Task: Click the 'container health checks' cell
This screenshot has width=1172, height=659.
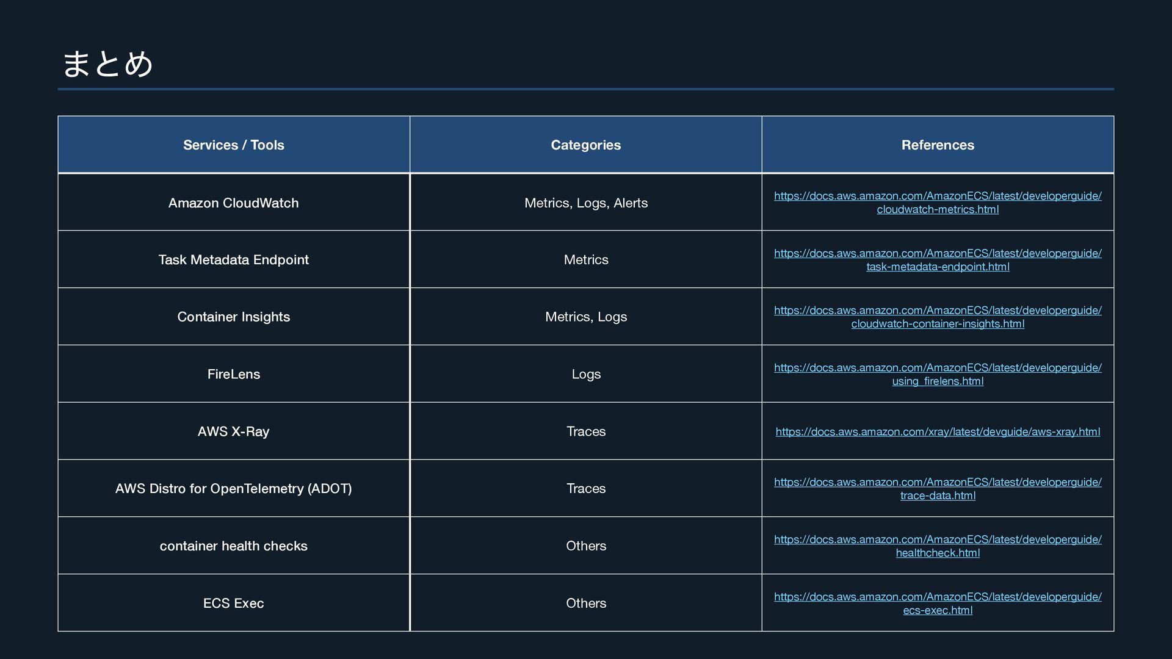Action: [x=234, y=546]
